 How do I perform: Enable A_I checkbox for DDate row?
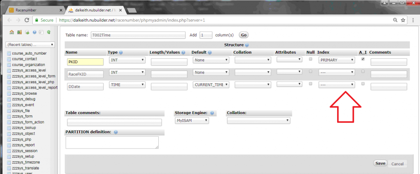363,84
